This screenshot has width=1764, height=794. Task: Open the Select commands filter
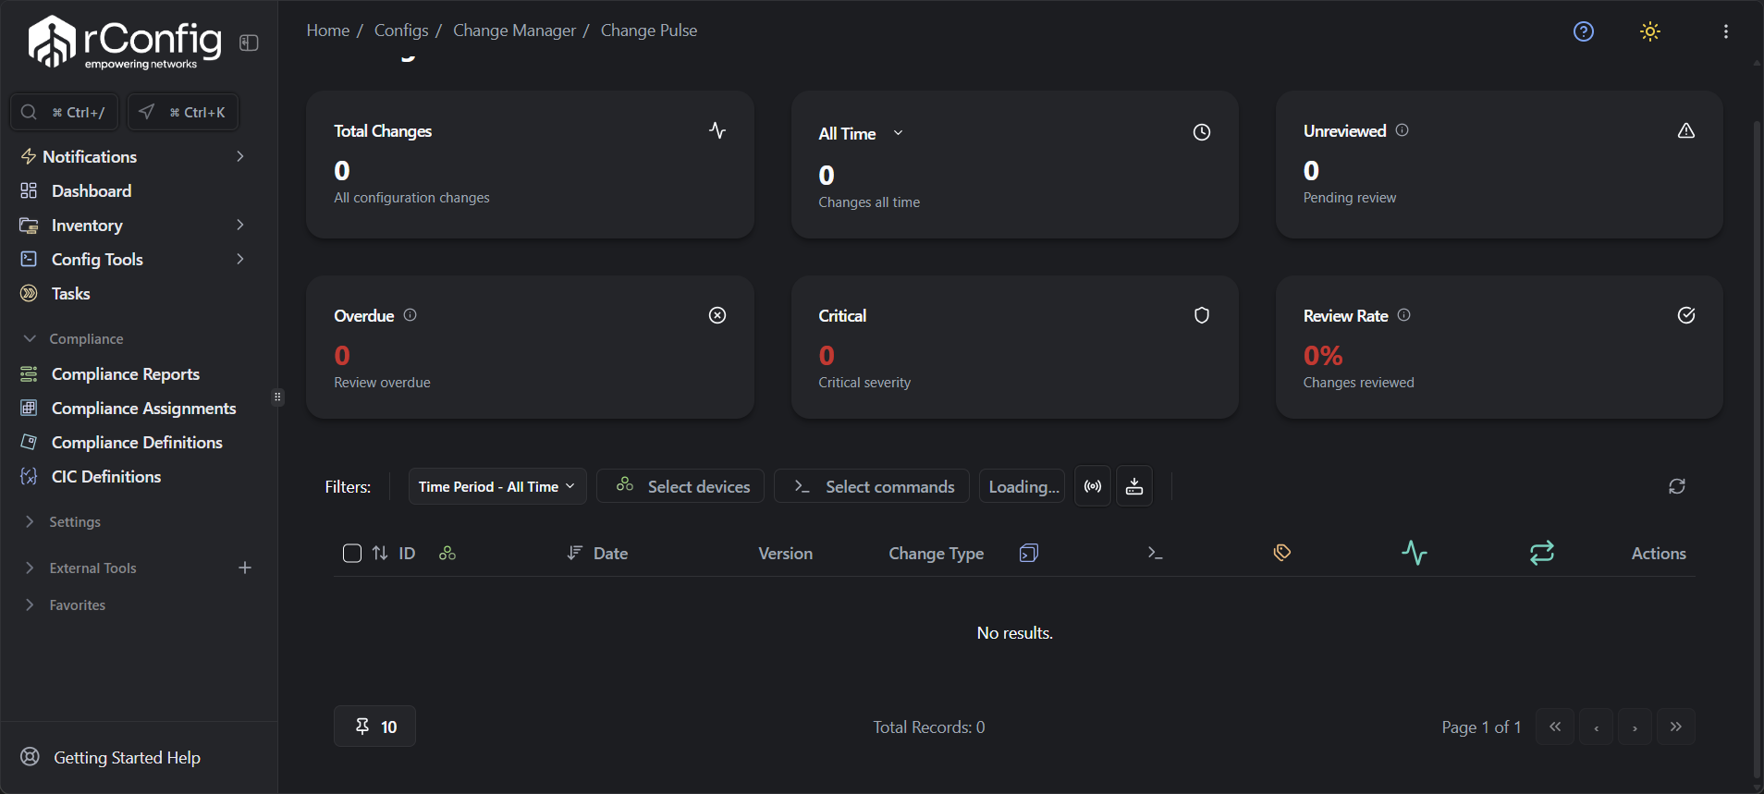click(872, 486)
